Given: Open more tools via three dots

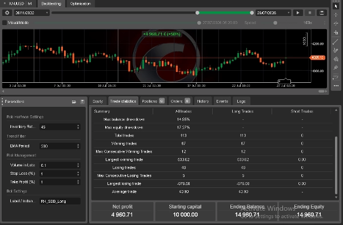Looking at the screenshot, I should point(336,86).
